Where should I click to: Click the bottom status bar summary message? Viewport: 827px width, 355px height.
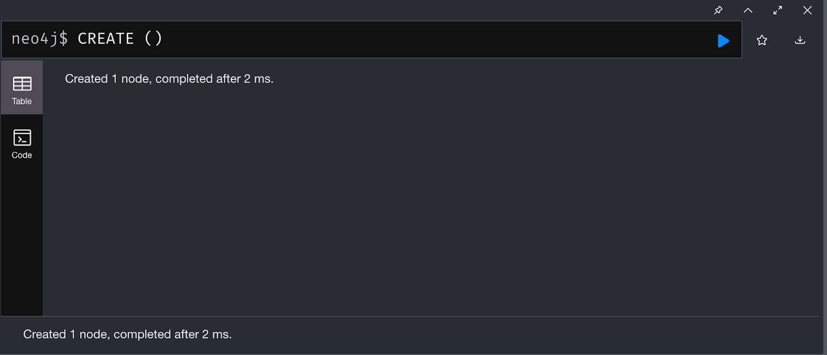[127, 334]
